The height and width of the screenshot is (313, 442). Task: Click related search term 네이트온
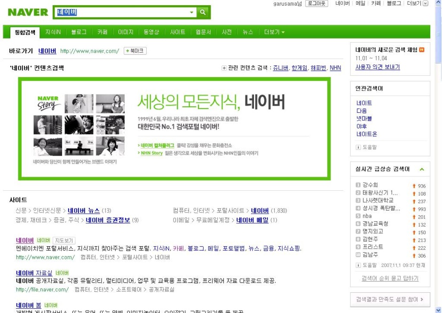(366, 134)
